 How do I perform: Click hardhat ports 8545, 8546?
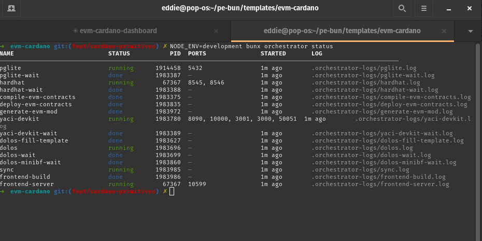[x=206, y=83]
